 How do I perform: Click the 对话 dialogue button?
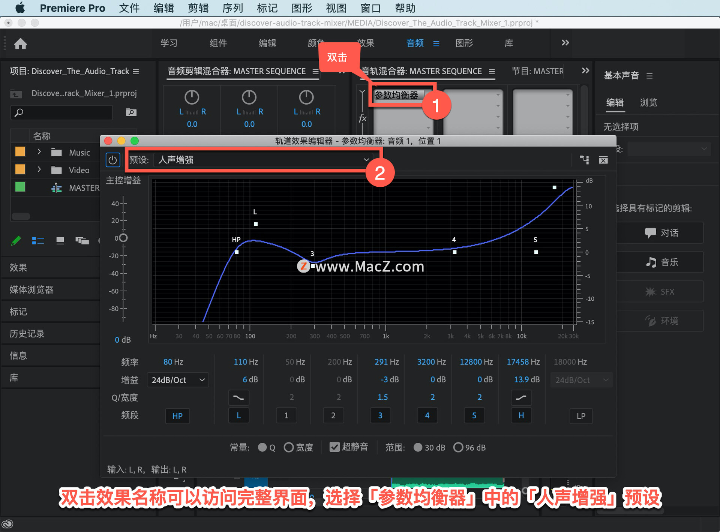coord(661,233)
